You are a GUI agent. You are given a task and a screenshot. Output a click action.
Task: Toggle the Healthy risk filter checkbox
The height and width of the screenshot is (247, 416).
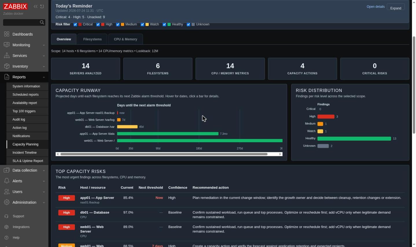point(164,24)
